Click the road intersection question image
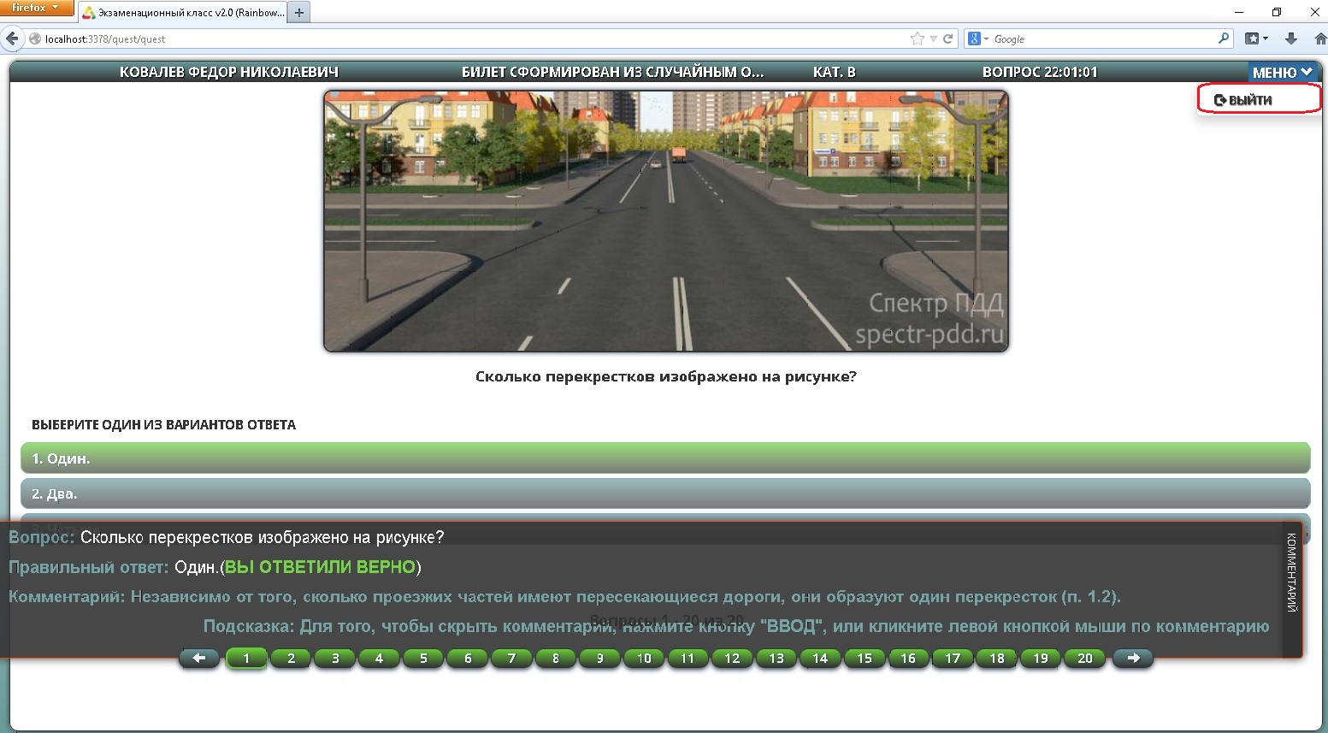This screenshot has height=733, width=1328. (x=666, y=222)
